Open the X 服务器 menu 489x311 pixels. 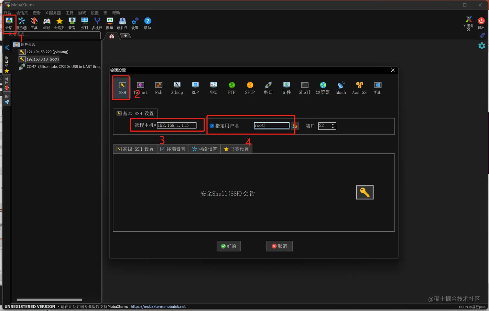[x=53, y=13]
